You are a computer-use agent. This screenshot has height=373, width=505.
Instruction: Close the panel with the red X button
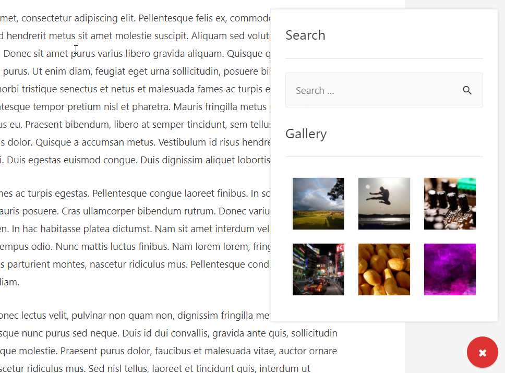tap(482, 353)
